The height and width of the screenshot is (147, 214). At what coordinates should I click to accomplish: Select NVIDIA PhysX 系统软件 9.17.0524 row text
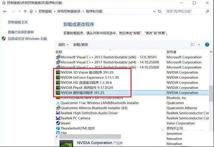(87, 88)
